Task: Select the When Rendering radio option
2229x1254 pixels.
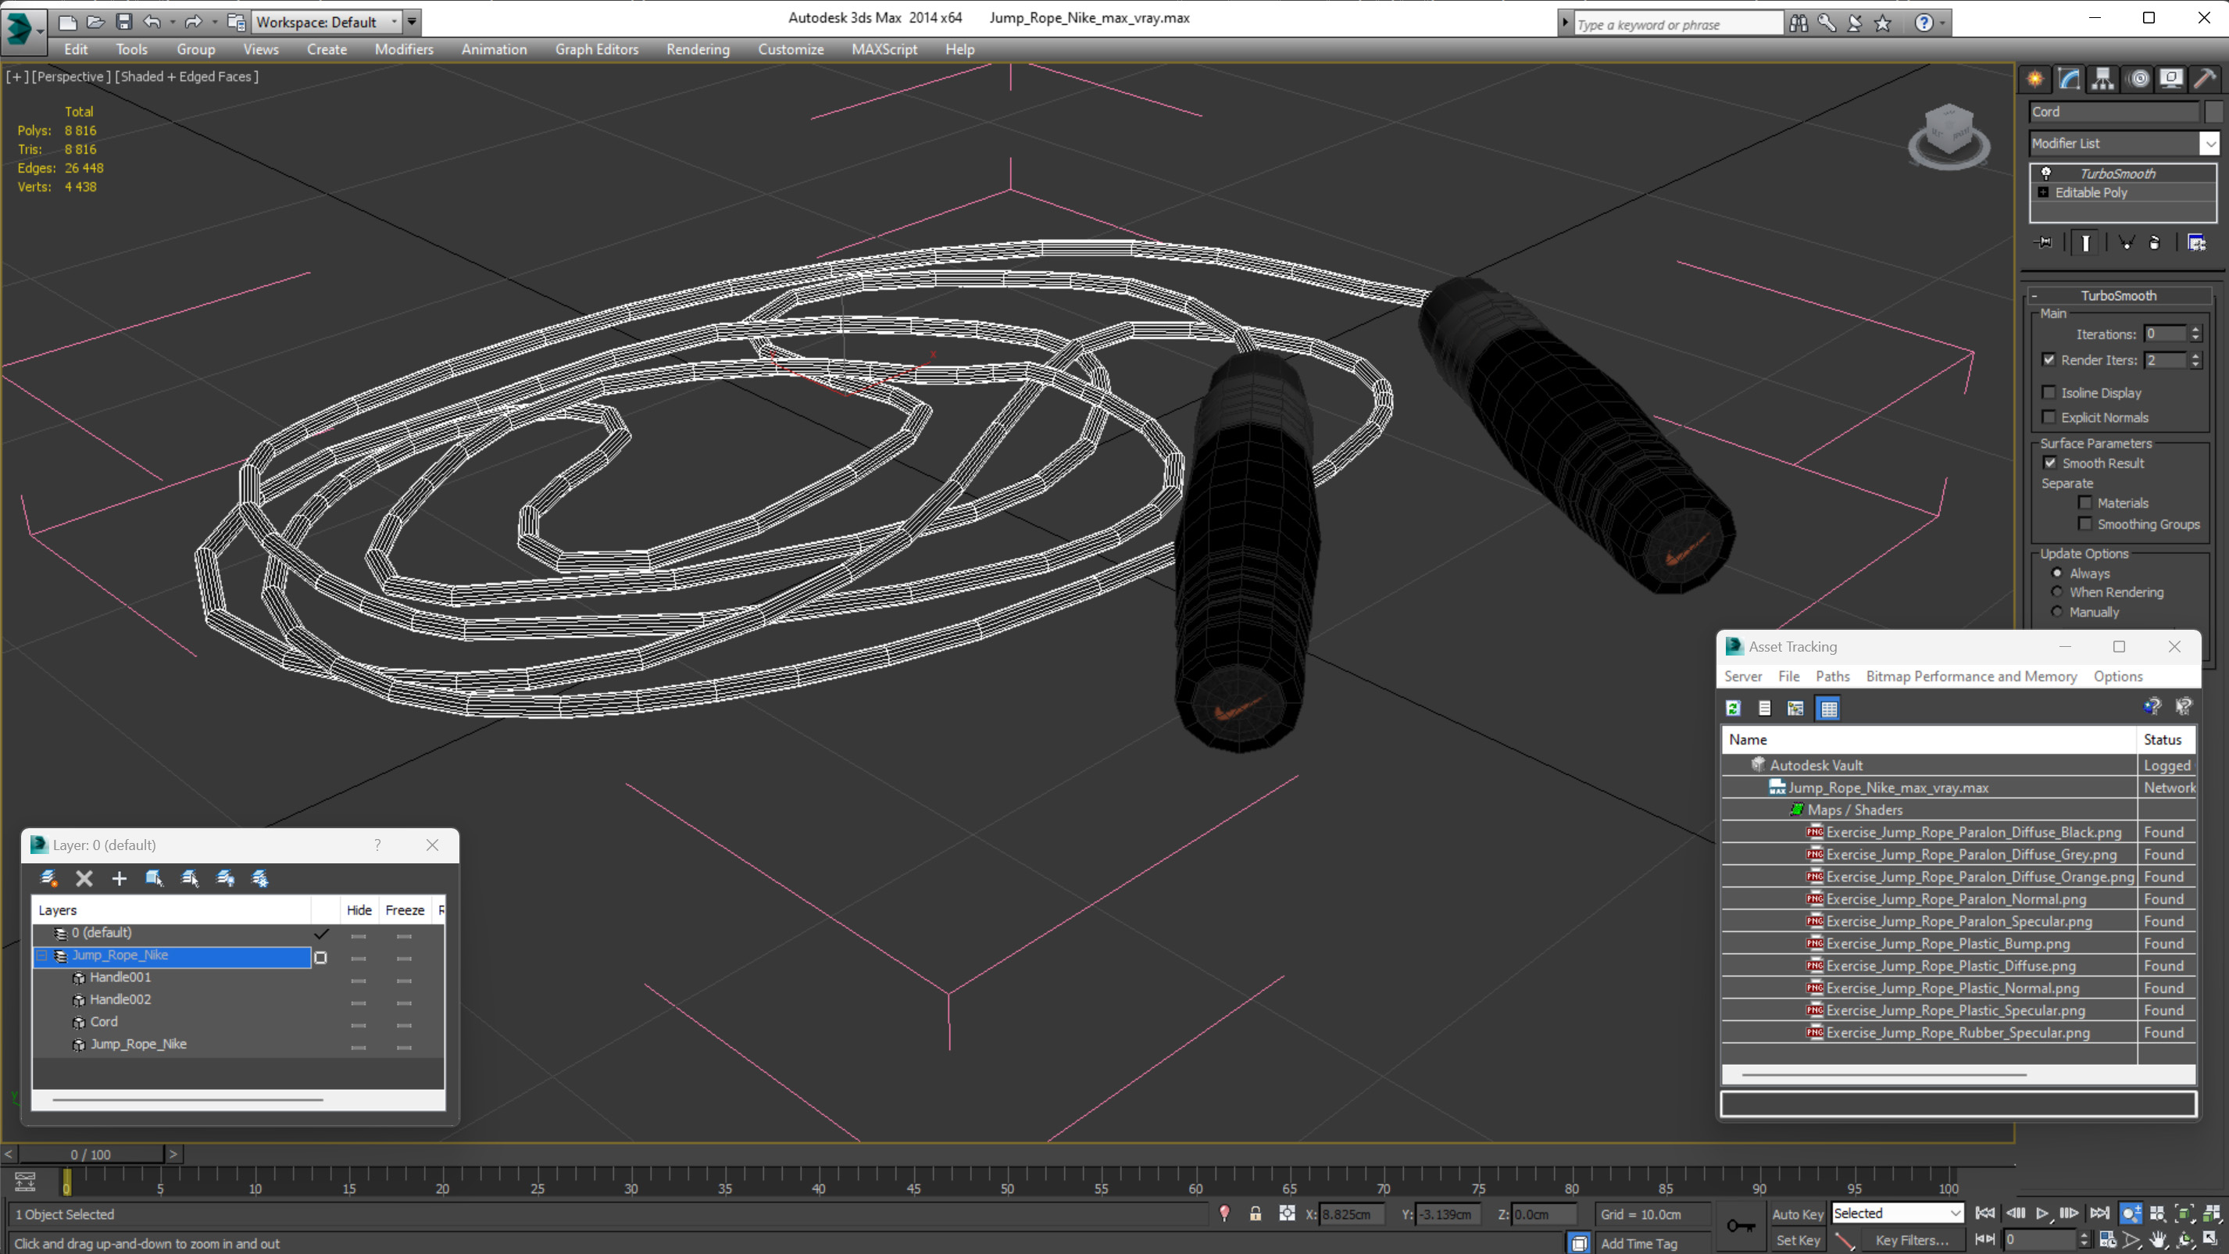Action: [2057, 592]
